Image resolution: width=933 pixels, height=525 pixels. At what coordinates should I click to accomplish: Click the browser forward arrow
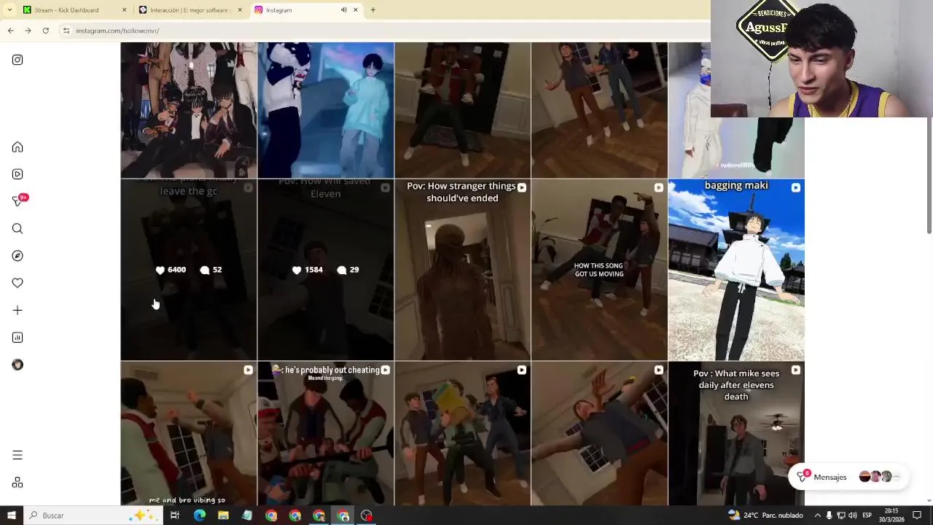[x=28, y=31]
